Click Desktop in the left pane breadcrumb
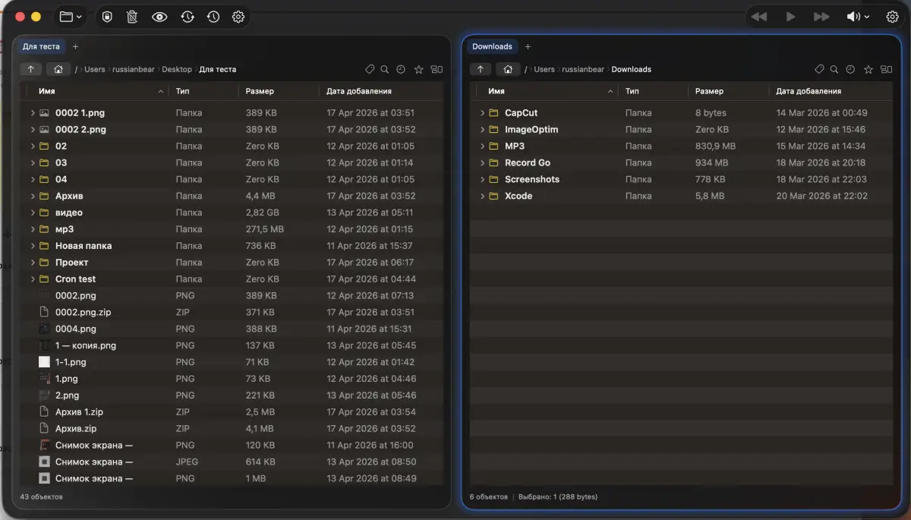The width and height of the screenshot is (911, 520). (x=177, y=69)
